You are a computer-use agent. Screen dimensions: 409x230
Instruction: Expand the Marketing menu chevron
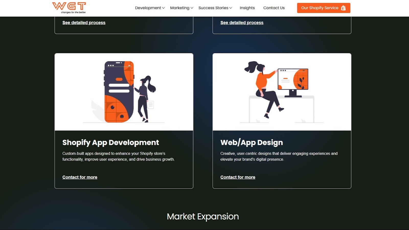point(192,8)
